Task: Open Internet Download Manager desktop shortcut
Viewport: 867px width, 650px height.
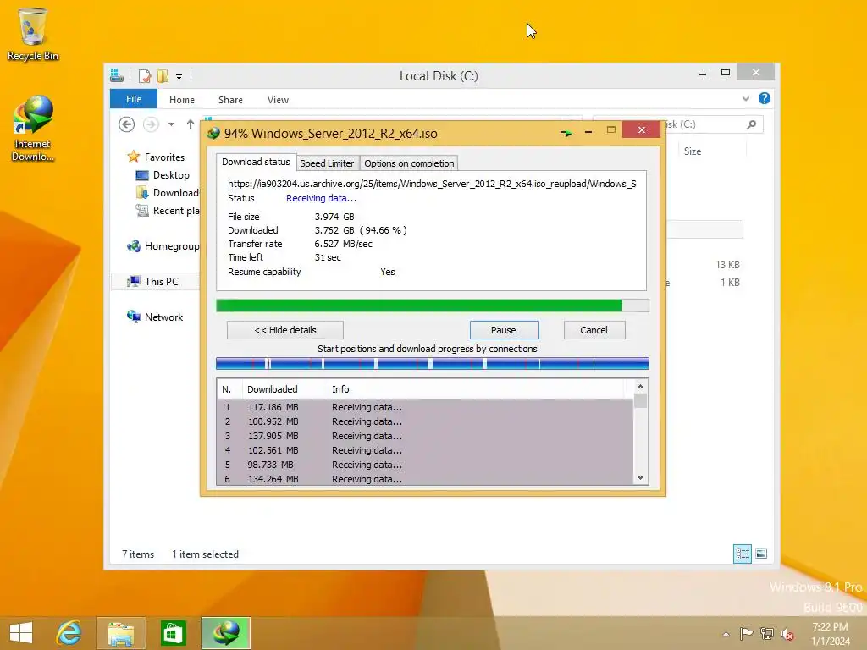Action: [33, 129]
